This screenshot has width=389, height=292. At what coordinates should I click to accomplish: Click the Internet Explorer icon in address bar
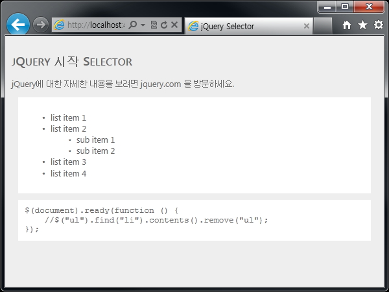click(x=59, y=25)
